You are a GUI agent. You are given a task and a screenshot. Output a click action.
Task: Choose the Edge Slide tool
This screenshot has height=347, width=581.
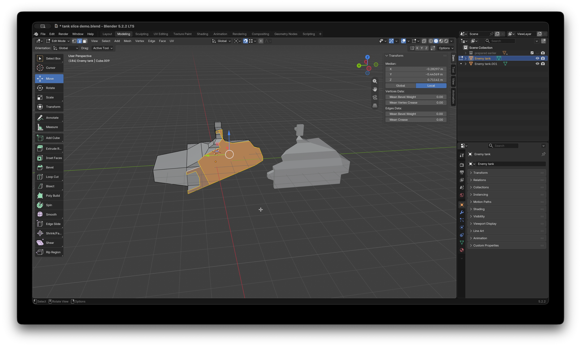[49, 224]
